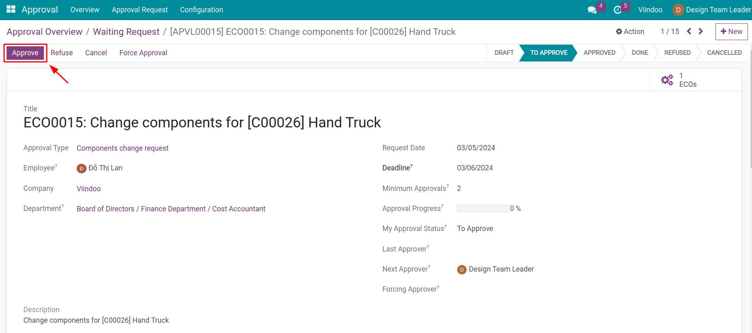
Task: Select the Draft status stage
Action: 504,53
